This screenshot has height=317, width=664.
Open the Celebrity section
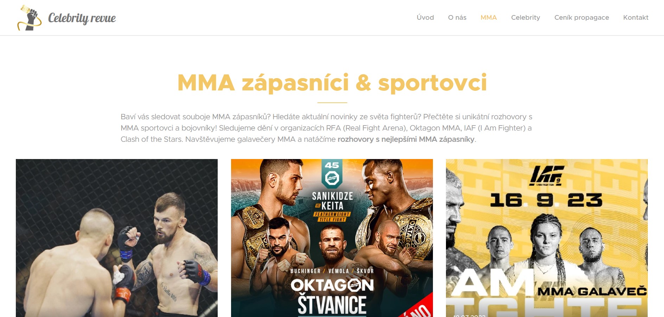pyautogui.click(x=525, y=18)
